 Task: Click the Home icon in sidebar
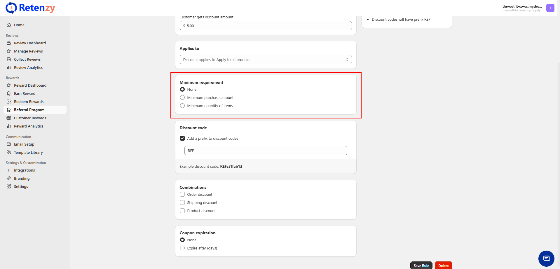click(9, 25)
